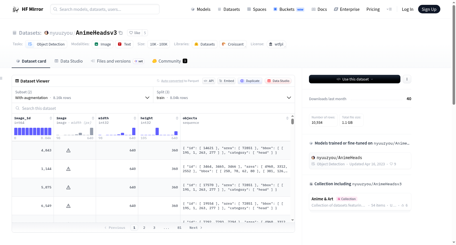Click the width column histogram
This screenshot has width=456, height=245.
(117, 131)
